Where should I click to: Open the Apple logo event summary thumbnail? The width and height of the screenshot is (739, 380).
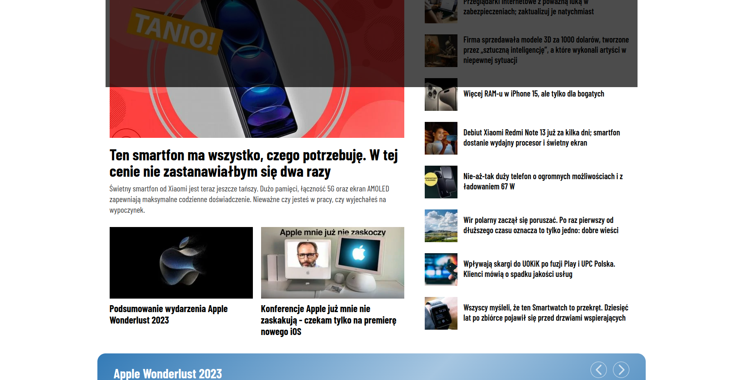click(181, 263)
